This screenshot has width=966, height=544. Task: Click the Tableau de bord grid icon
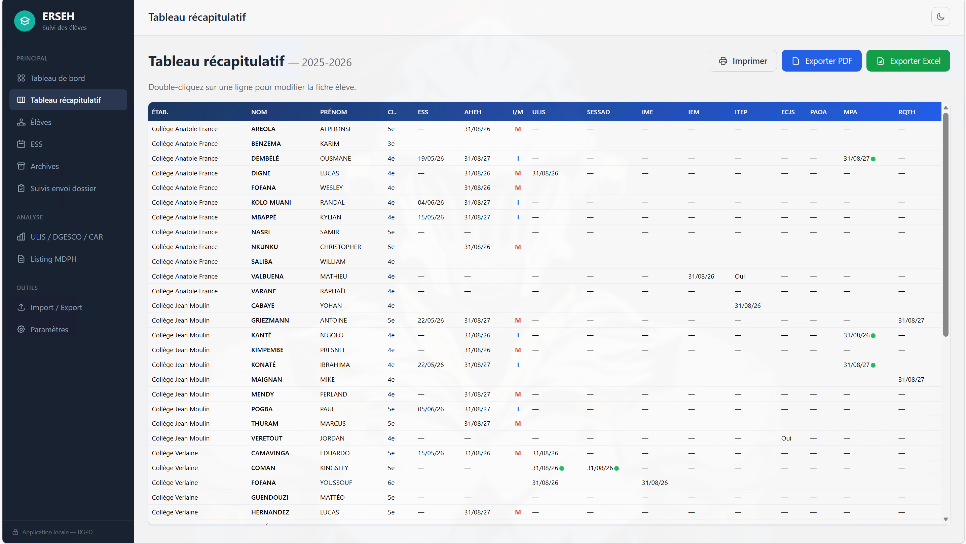[21, 78]
